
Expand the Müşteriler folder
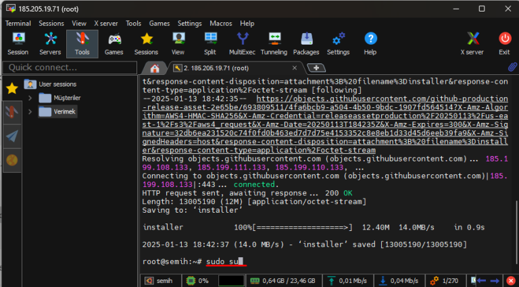tap(30, 98)
